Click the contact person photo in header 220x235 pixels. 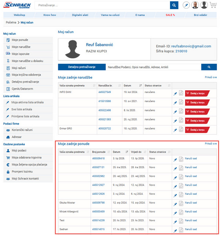point(195,5)
